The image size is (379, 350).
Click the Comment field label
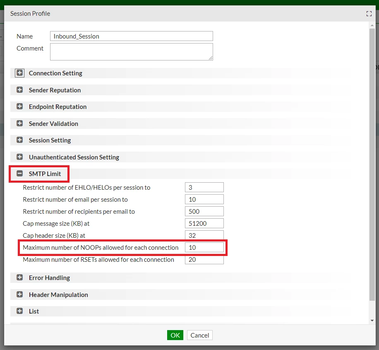point(30,48)
